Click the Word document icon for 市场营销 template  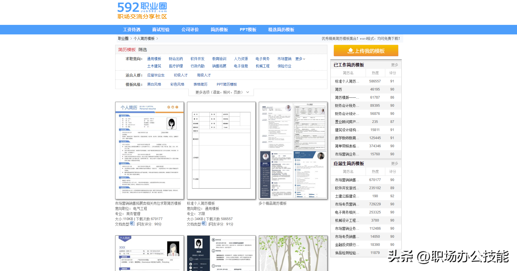(132, 224)
